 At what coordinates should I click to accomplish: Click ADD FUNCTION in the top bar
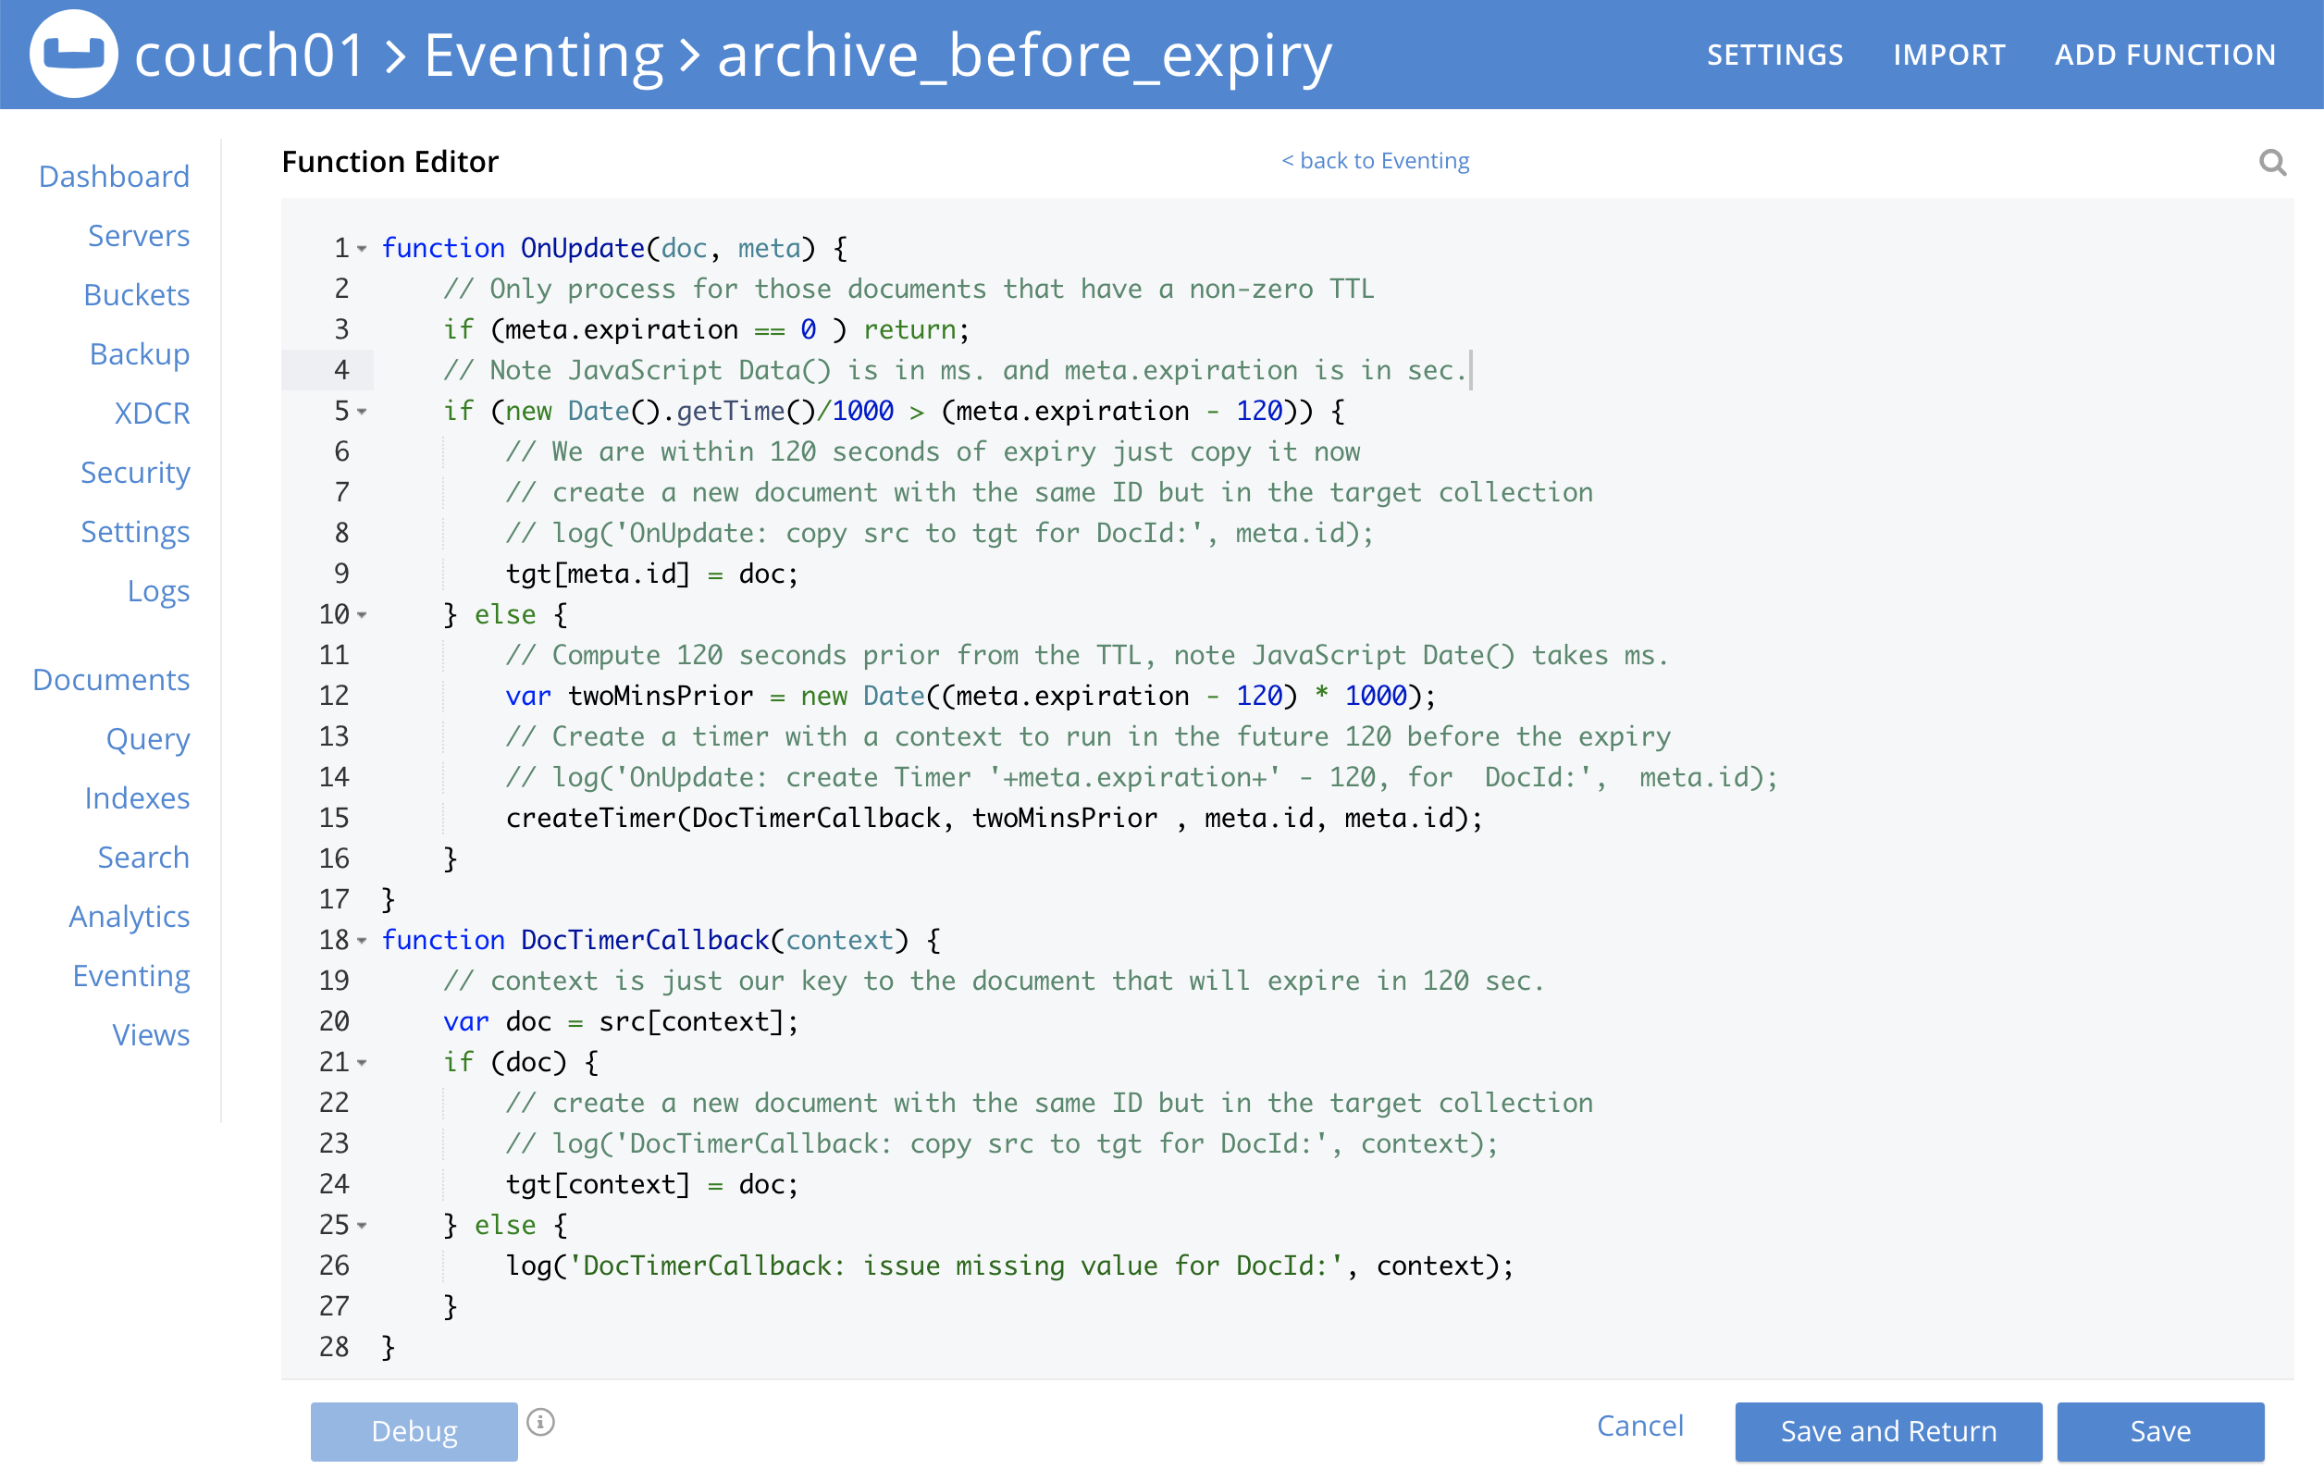click(2165, 54)
